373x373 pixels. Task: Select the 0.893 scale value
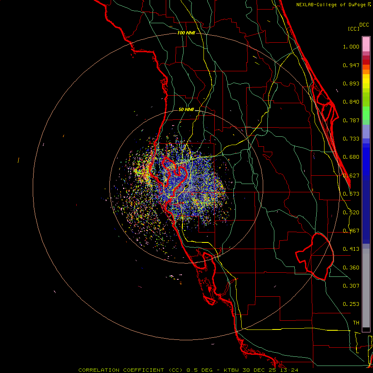click(x=351, y=83)
